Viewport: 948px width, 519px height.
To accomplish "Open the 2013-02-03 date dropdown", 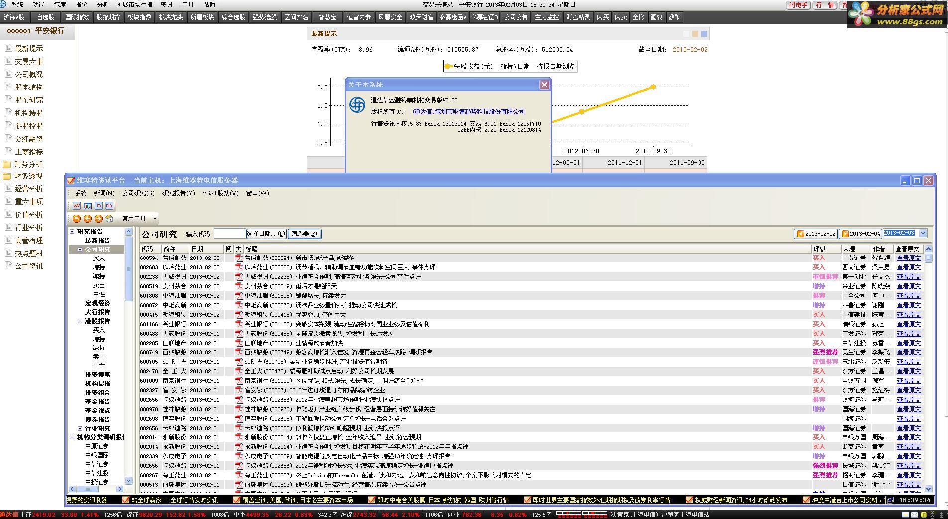I will click(x=923, y=233).
